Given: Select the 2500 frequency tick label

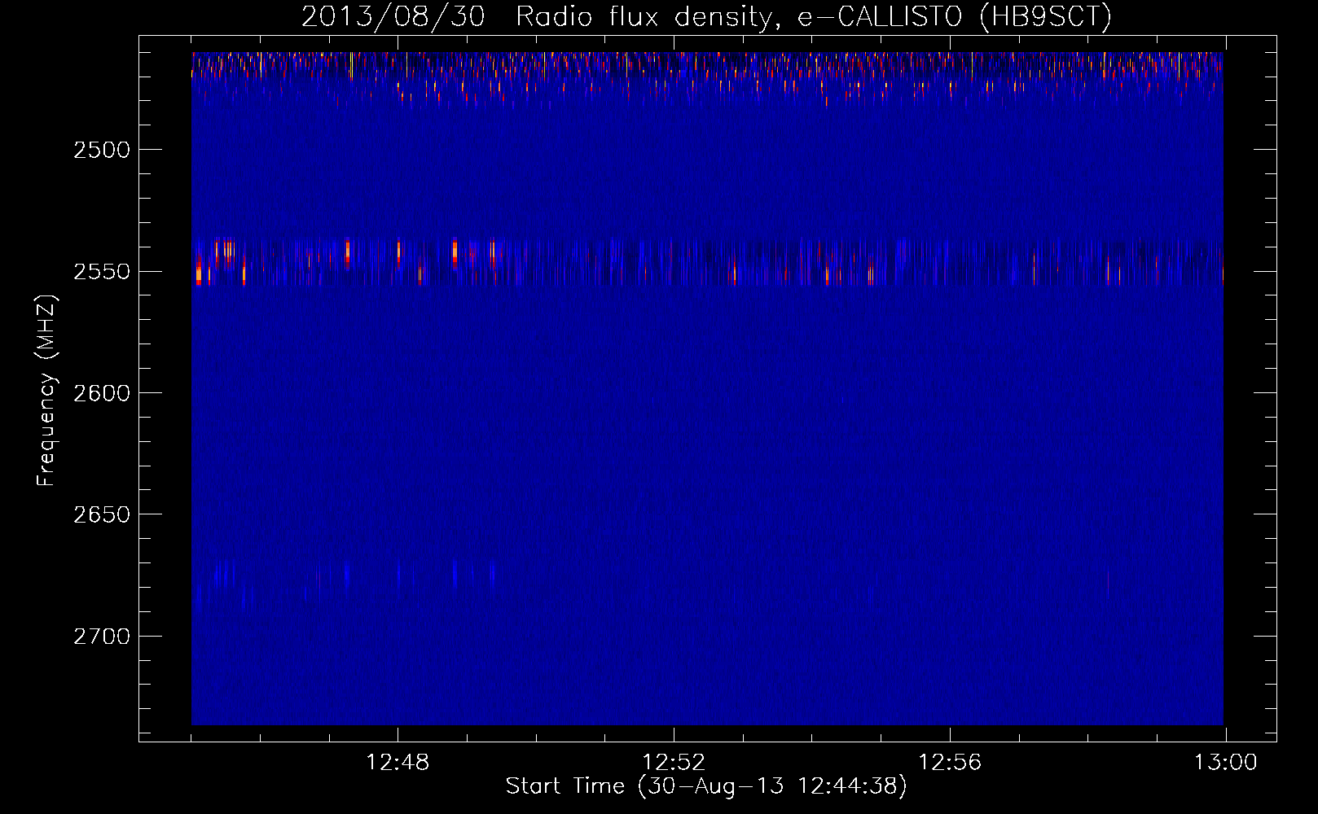Looking at the screenshot, I should [102, 150].
